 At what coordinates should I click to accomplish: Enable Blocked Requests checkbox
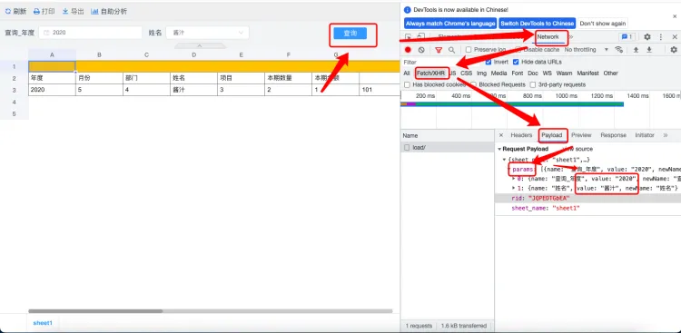click(x=473, y=84)
